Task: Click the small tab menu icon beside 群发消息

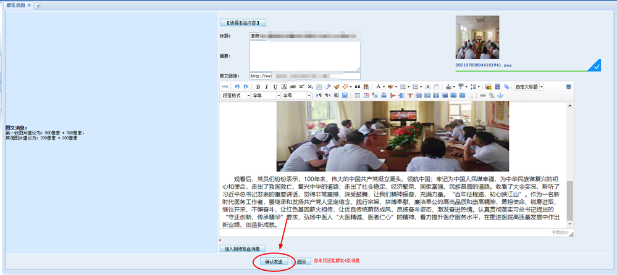Action: pos(38,6)
